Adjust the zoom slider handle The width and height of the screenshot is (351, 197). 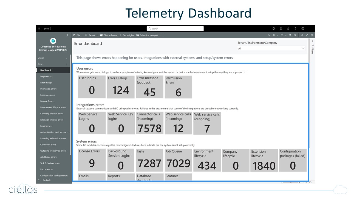[291, 182]
